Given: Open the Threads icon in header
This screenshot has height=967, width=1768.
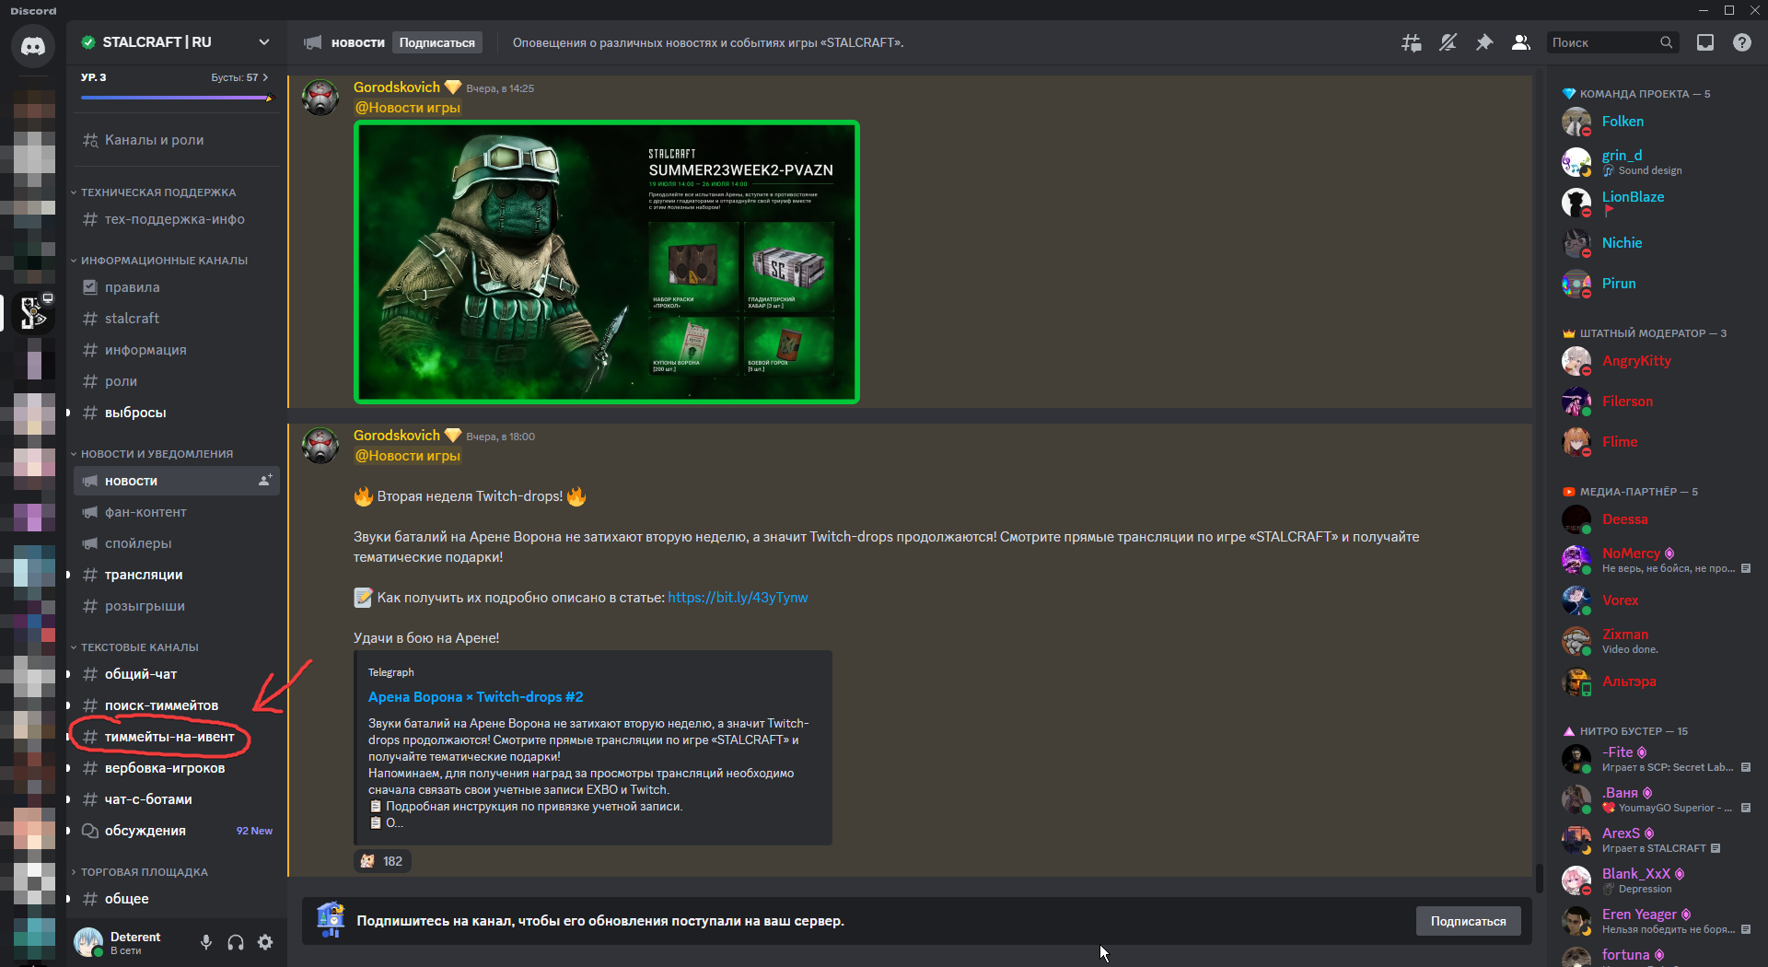Looking at the screenshot, I should [1412, 42].
